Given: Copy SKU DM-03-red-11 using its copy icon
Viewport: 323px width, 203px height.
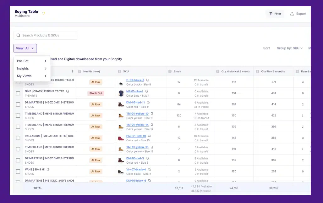Looking at the screenshot, I should [x=148, y=102].
